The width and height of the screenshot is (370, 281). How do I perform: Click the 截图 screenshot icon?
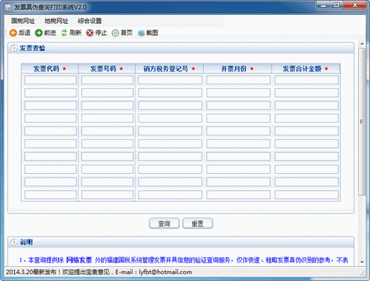coord(141,33)
